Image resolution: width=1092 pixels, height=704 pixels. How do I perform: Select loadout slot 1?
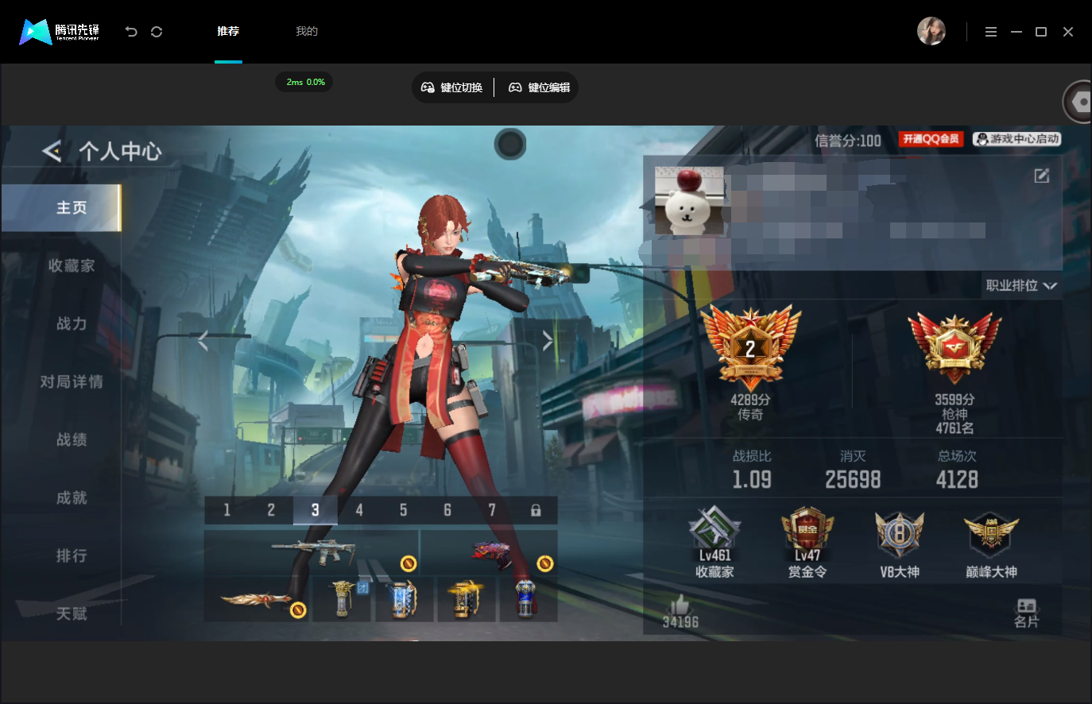pos(227,510)
